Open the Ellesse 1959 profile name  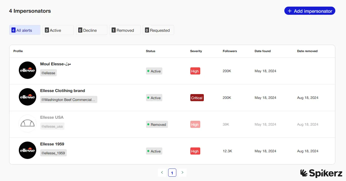52,144
